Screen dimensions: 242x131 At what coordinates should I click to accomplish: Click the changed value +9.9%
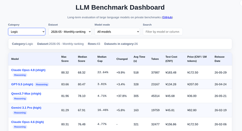pyautogui.click(x=121, y=73)
